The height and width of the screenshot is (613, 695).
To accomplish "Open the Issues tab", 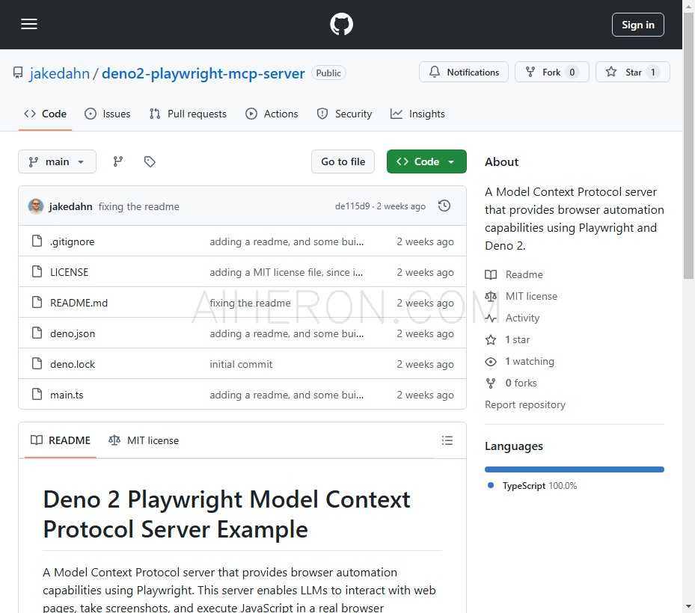I will click(107, 114).
